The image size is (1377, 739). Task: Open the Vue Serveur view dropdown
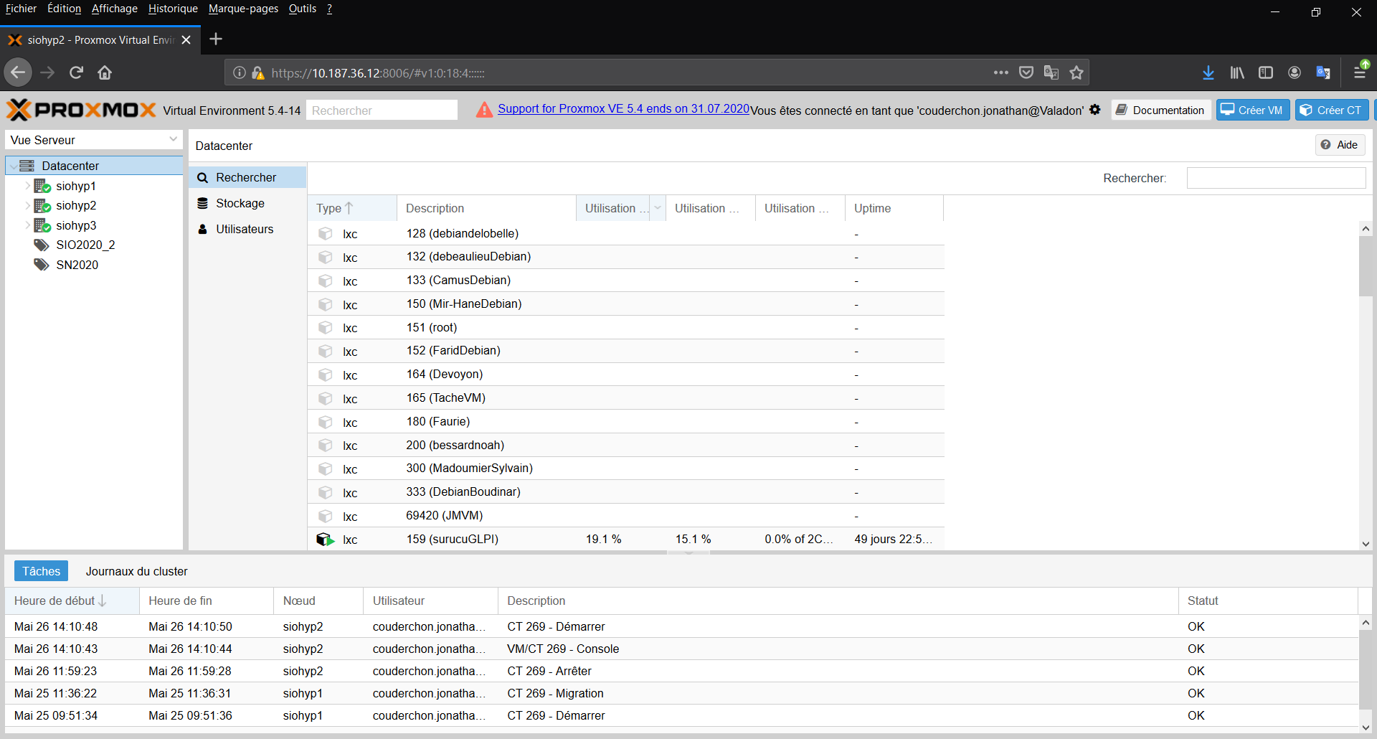173,139
